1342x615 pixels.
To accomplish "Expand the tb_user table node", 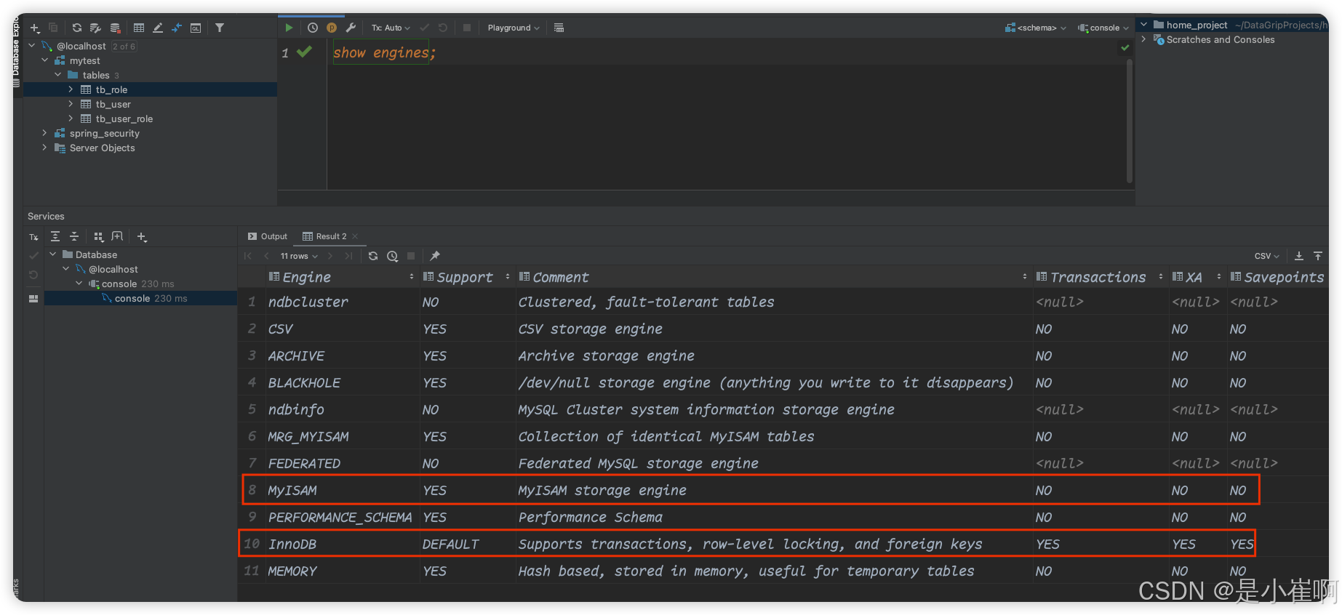I will tap(71, 104).
